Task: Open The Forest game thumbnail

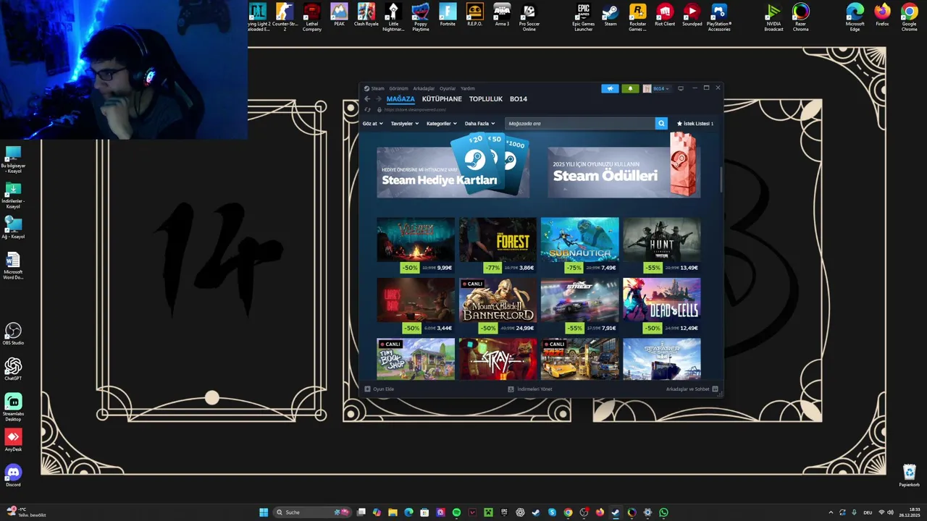Action: (x=498, y=240)
